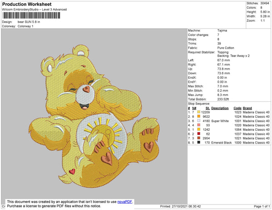Click the Height value '5.80 in'
The width and height of the screenshot is (272, 210).
(x=265, y=12)
